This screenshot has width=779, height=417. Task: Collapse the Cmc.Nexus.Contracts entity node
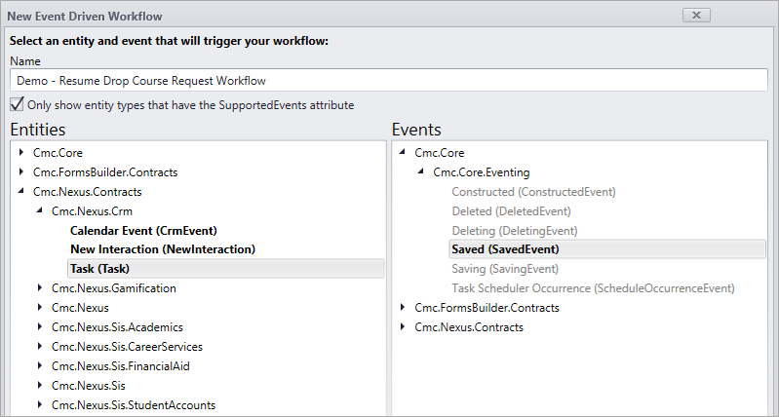pyautogui.click(x=21, y=193)
